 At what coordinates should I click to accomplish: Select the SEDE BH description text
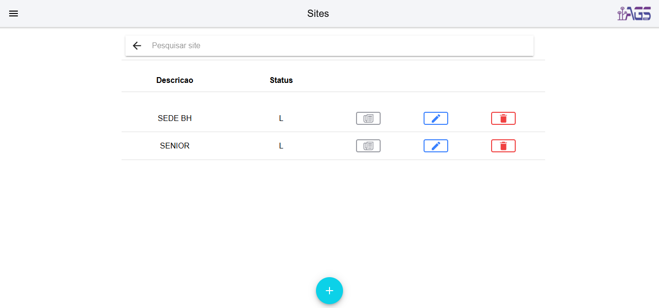pyautogui.click(x=175, y=118)
